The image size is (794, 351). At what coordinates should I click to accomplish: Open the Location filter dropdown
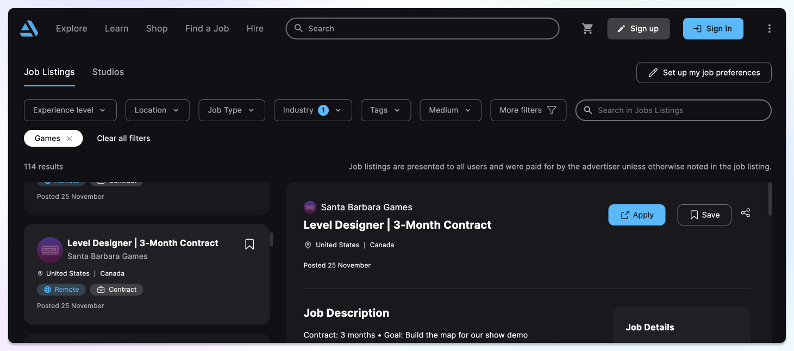(157, 110)
